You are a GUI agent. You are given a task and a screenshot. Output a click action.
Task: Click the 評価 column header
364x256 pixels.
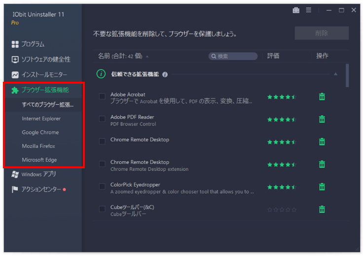point(273,56)
